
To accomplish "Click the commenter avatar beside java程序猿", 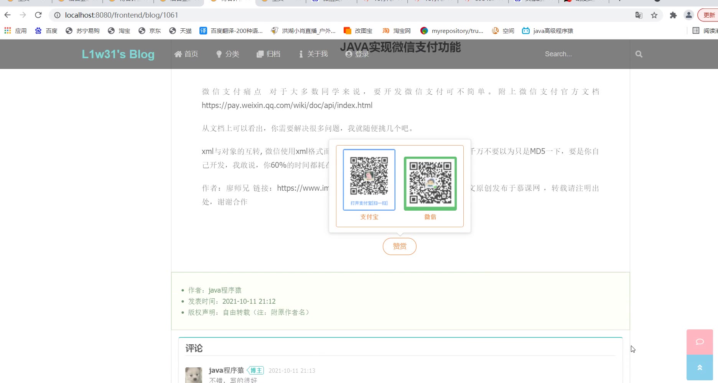I will pyautogui.click(x=194, y=375).
